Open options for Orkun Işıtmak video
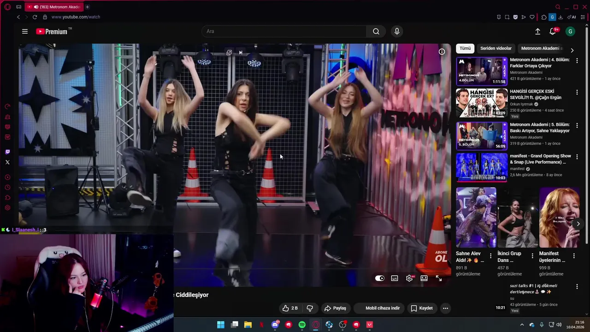590x332 pixels. coord(577,92)
